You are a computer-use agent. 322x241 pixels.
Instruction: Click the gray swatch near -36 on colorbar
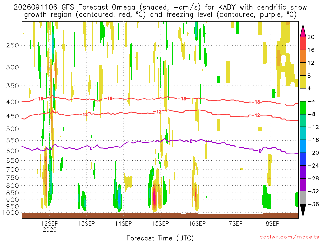tap(303, 198)
